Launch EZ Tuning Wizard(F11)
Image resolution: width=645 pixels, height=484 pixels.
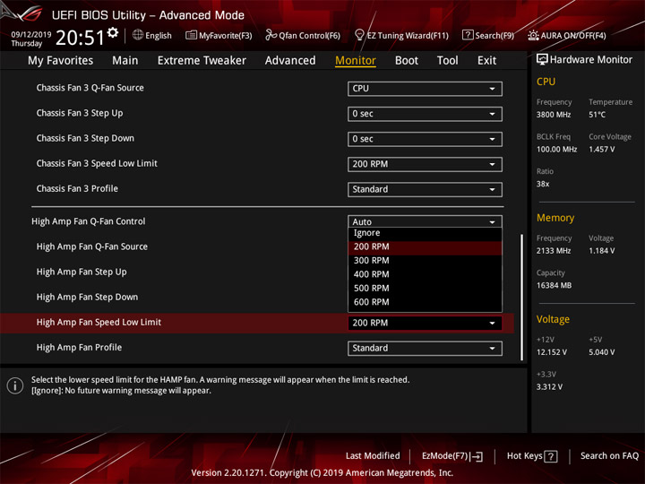pyautogui.click(x=401, y=35)
